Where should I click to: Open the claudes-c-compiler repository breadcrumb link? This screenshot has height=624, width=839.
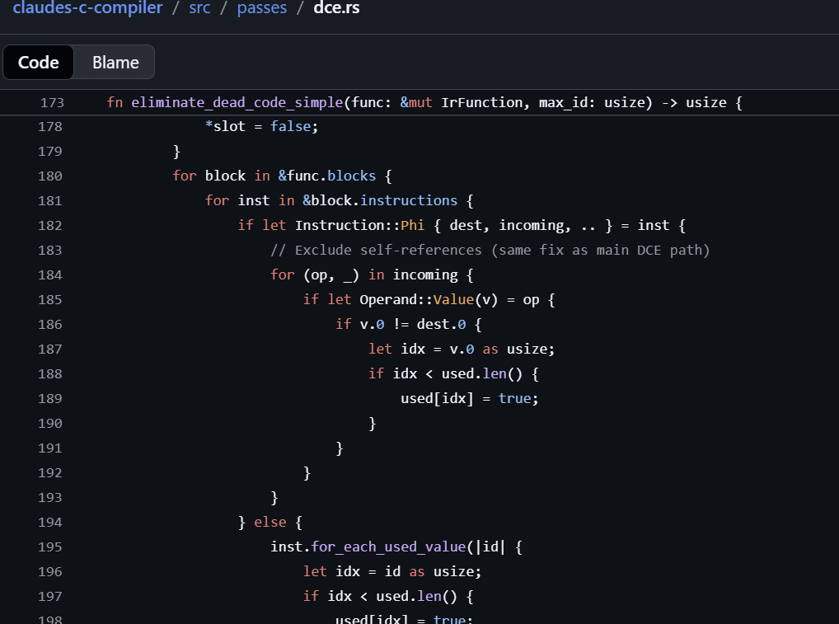click(87, 8)
